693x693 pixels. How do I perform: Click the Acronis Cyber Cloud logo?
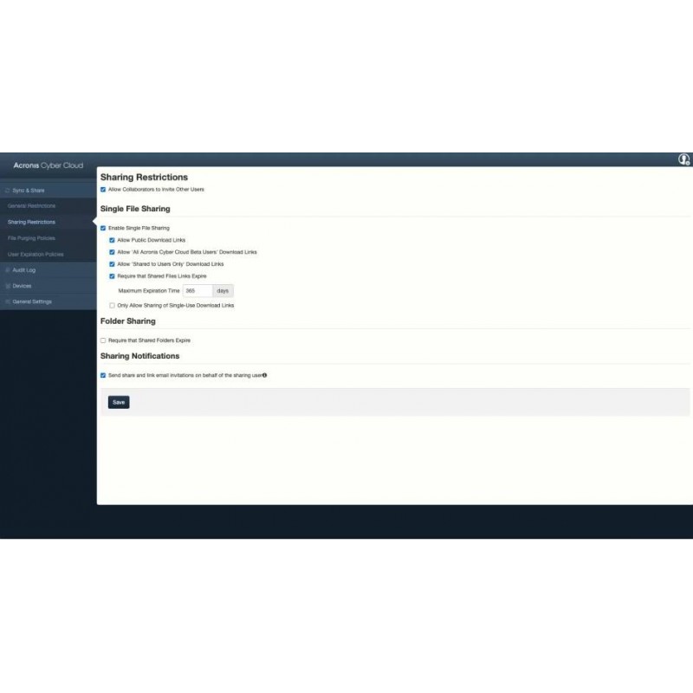click(x=48, y=165)
